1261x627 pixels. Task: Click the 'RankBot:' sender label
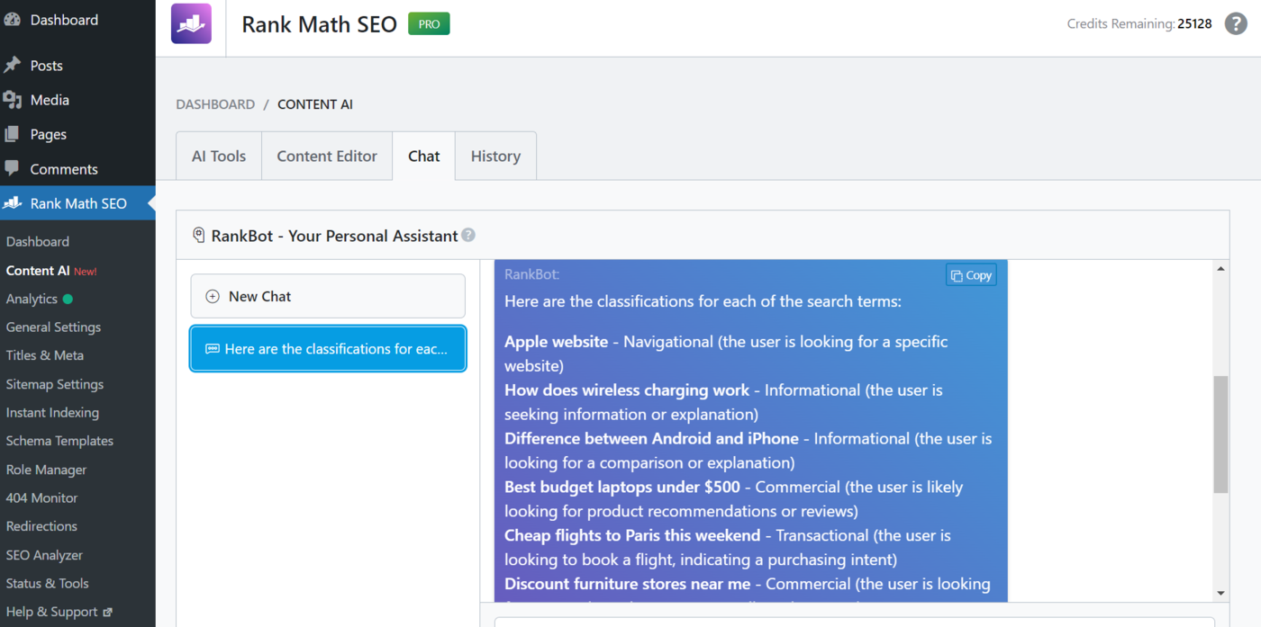[x=531, y=274]
